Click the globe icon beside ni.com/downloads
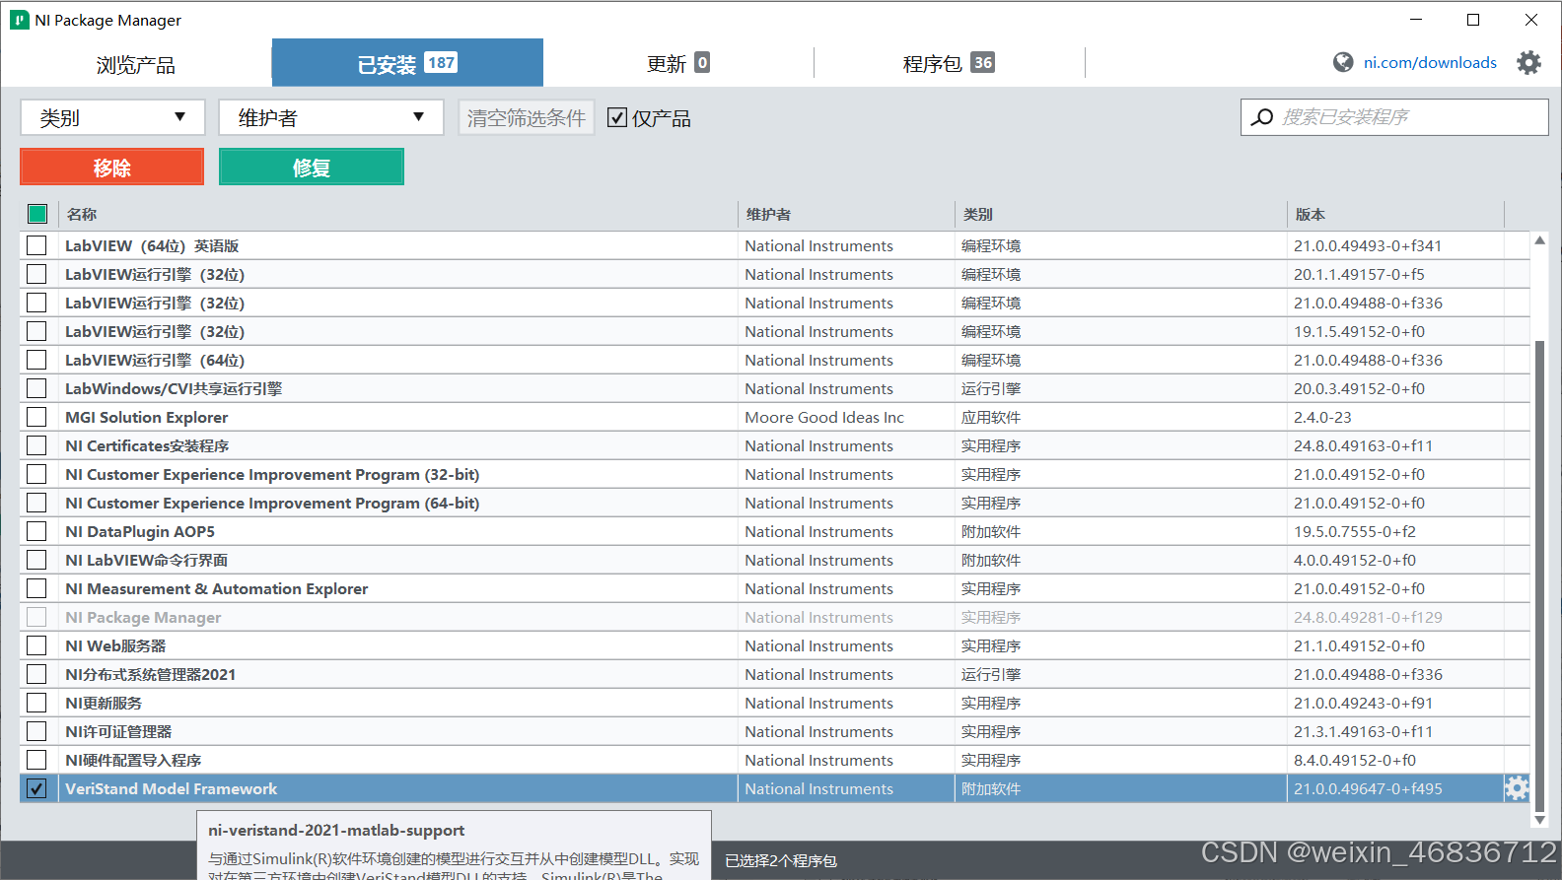 coord(1343,62)
